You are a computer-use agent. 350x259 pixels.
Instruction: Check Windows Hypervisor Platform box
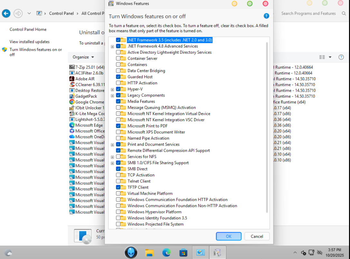(118, 212)
